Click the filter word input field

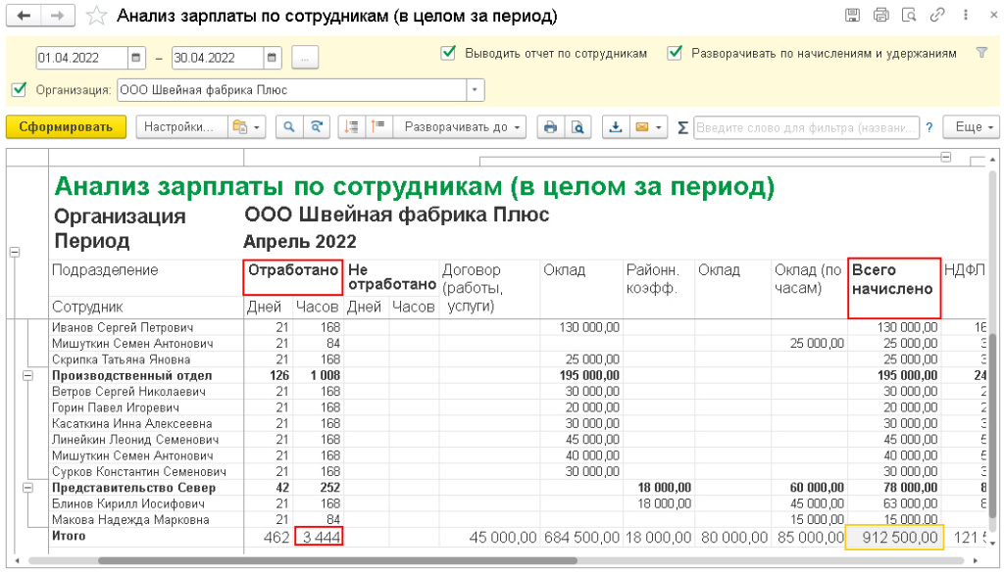click(x=806, y=127)
